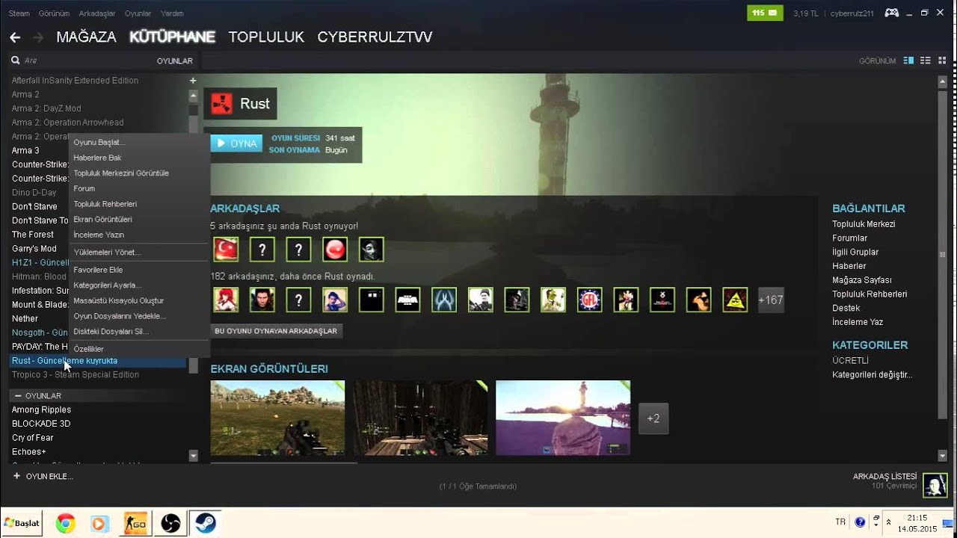957x538 pixels.
Task: Open red-haired girl friend avatar
Action: [226, 300]
